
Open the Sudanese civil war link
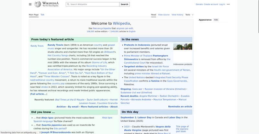[131, 93]
